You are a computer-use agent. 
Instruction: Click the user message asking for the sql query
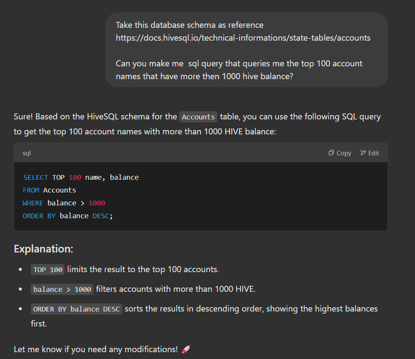pyautogui.click(x=247, y=50)
